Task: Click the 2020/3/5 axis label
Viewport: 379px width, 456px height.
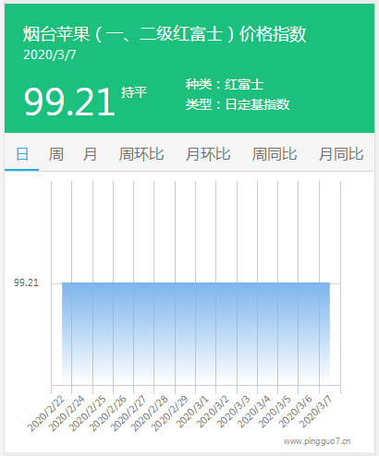Action: point(275,412)
